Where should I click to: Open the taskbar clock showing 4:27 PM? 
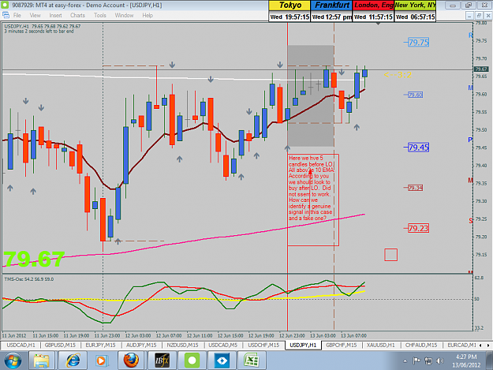pyautogui.click(x=466, y=361)
